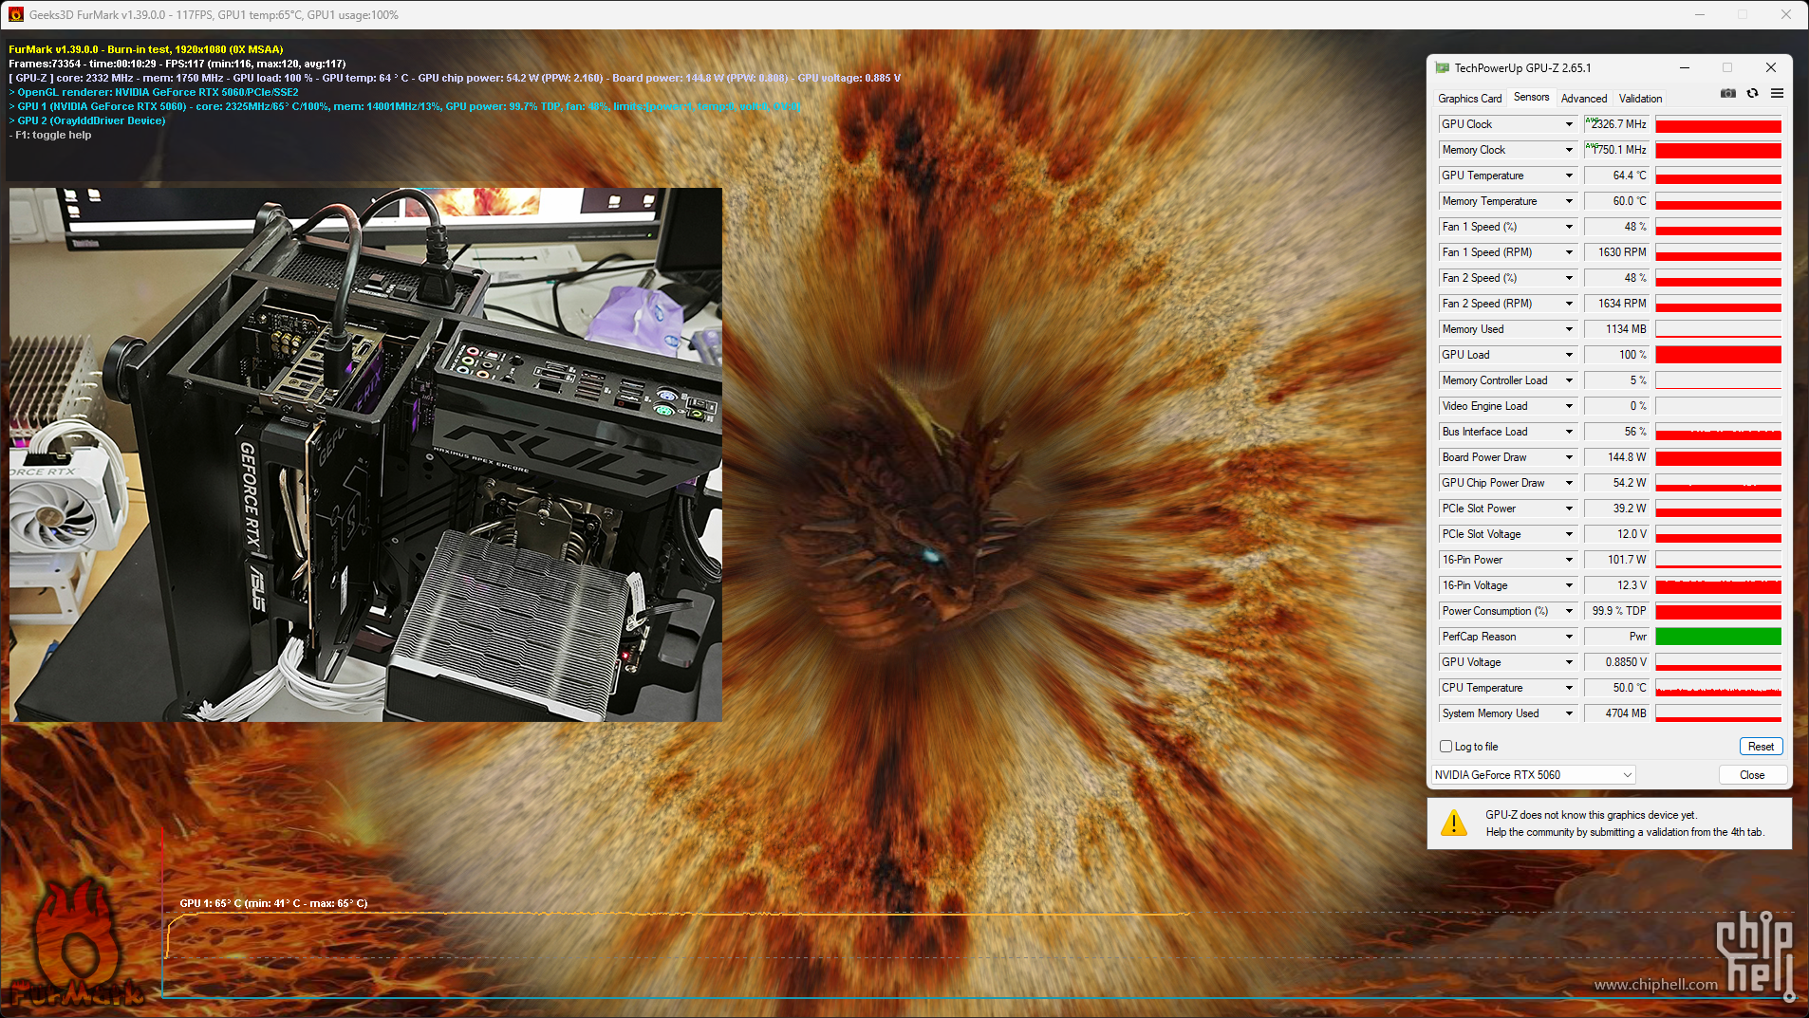The height and width of the screenshot is (1018, 1809).
Task: Click the Power Consumption value 99.9 % TDP
Action: [1617, 611]
